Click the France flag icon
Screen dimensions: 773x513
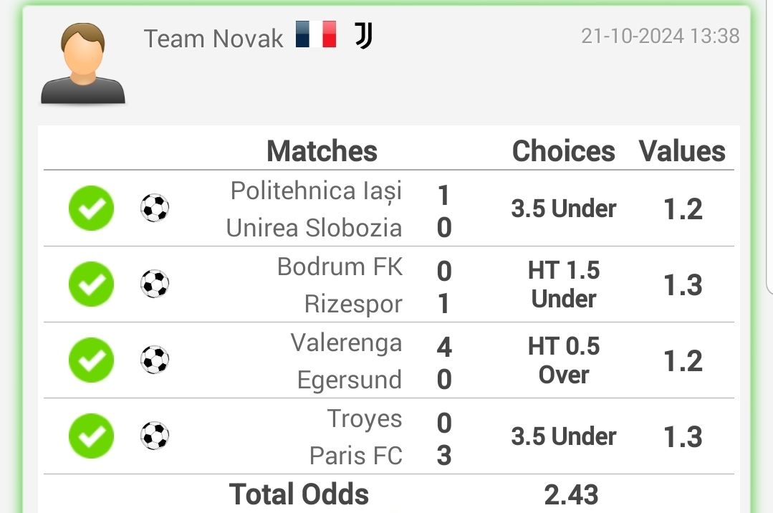316,34
